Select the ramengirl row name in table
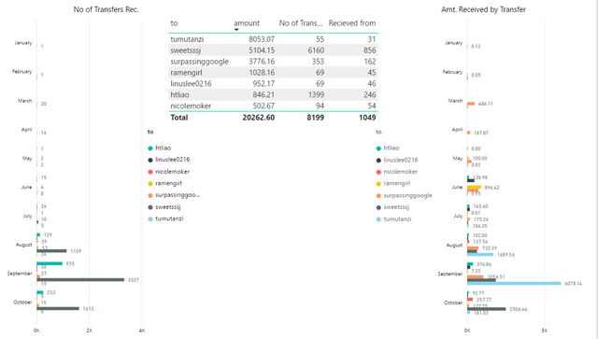This screenshot has height=339, width=598. coord(187,73)
